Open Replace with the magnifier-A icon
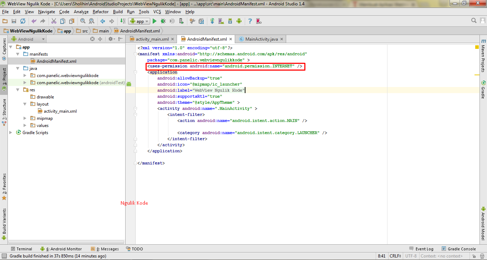 92,21
